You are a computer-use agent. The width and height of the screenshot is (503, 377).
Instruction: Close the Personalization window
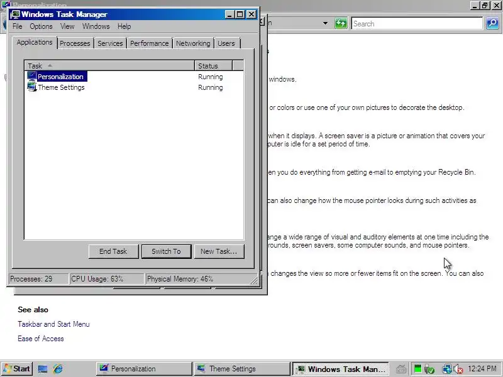497,5
